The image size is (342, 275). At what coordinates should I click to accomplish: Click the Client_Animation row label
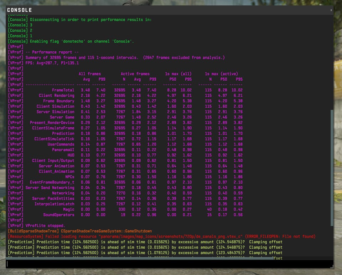coord(57,172)
